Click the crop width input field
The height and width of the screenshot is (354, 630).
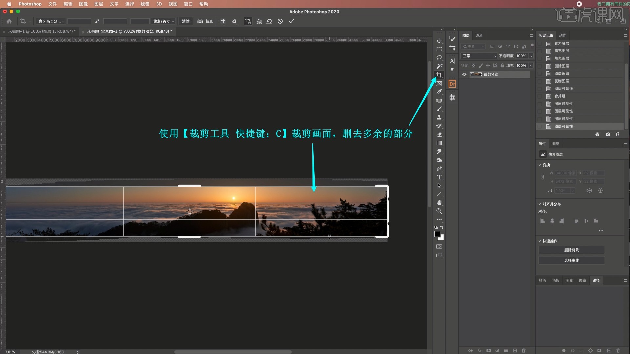point(79,21)
